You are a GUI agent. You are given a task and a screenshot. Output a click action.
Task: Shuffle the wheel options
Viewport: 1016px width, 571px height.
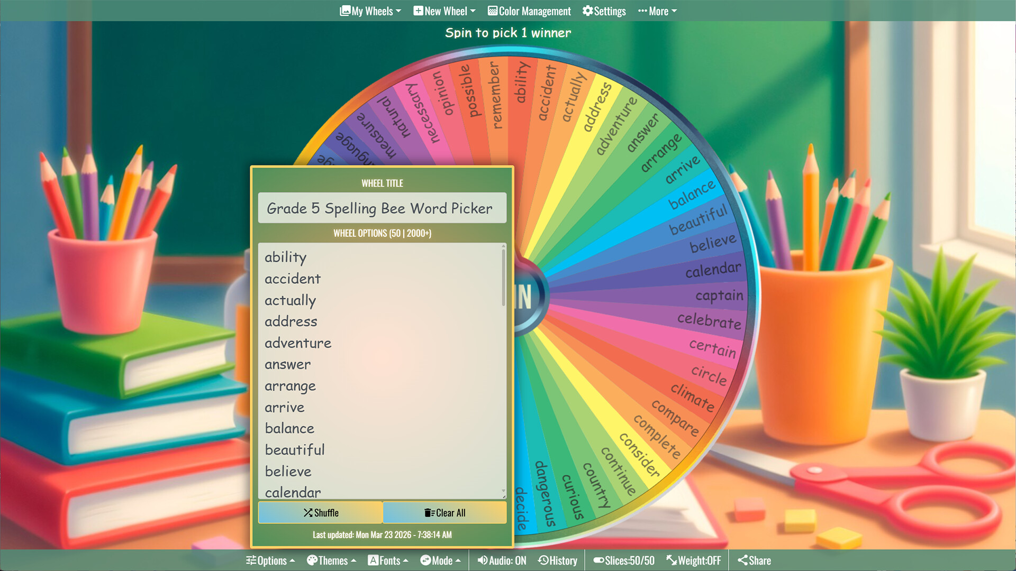[320, 512]
